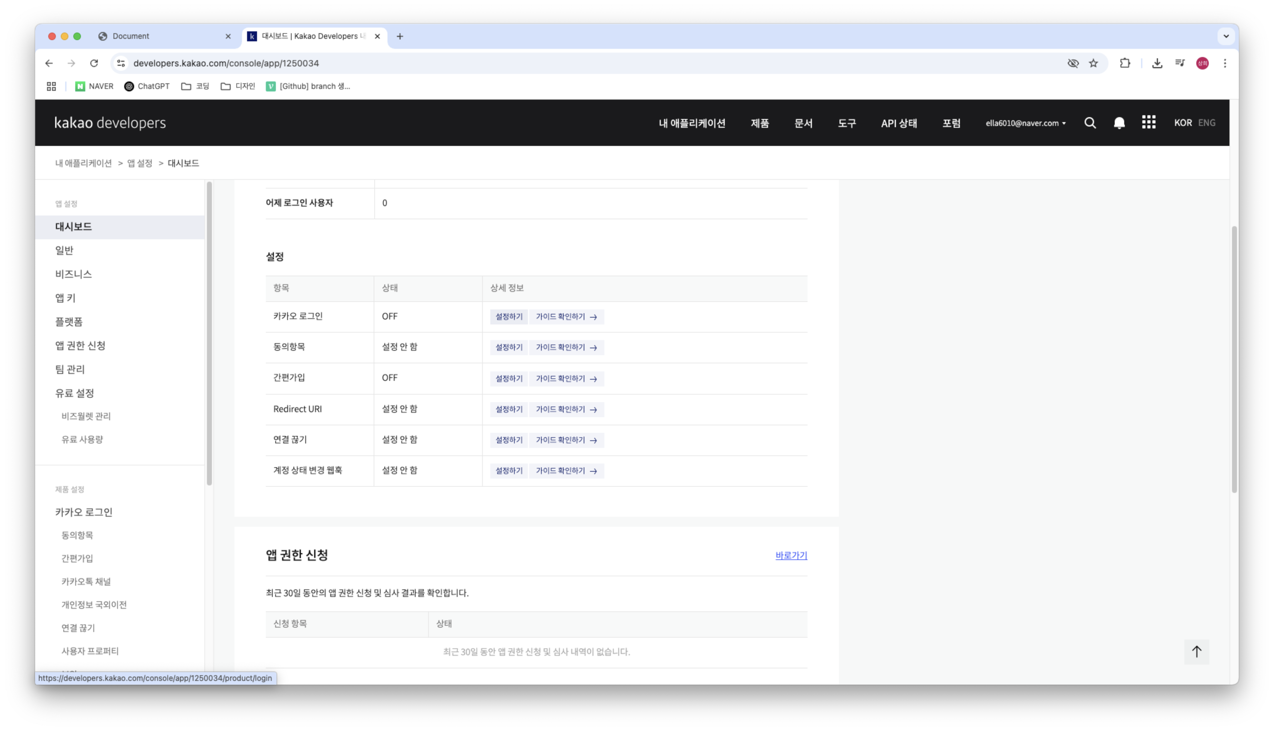Open the notifications bell
The width and height of the screenshot is (1274, 731).
pos(1119,123)
